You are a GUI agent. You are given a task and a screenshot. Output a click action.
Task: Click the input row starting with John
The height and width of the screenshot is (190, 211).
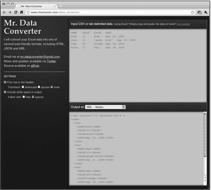[x=97, y=44]
